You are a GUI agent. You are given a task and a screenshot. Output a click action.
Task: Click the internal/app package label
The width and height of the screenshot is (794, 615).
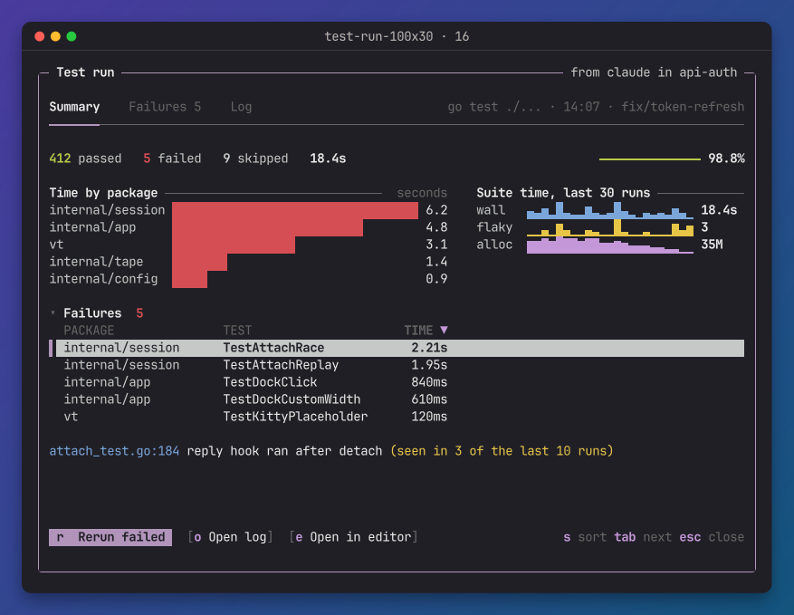[92, 227]
